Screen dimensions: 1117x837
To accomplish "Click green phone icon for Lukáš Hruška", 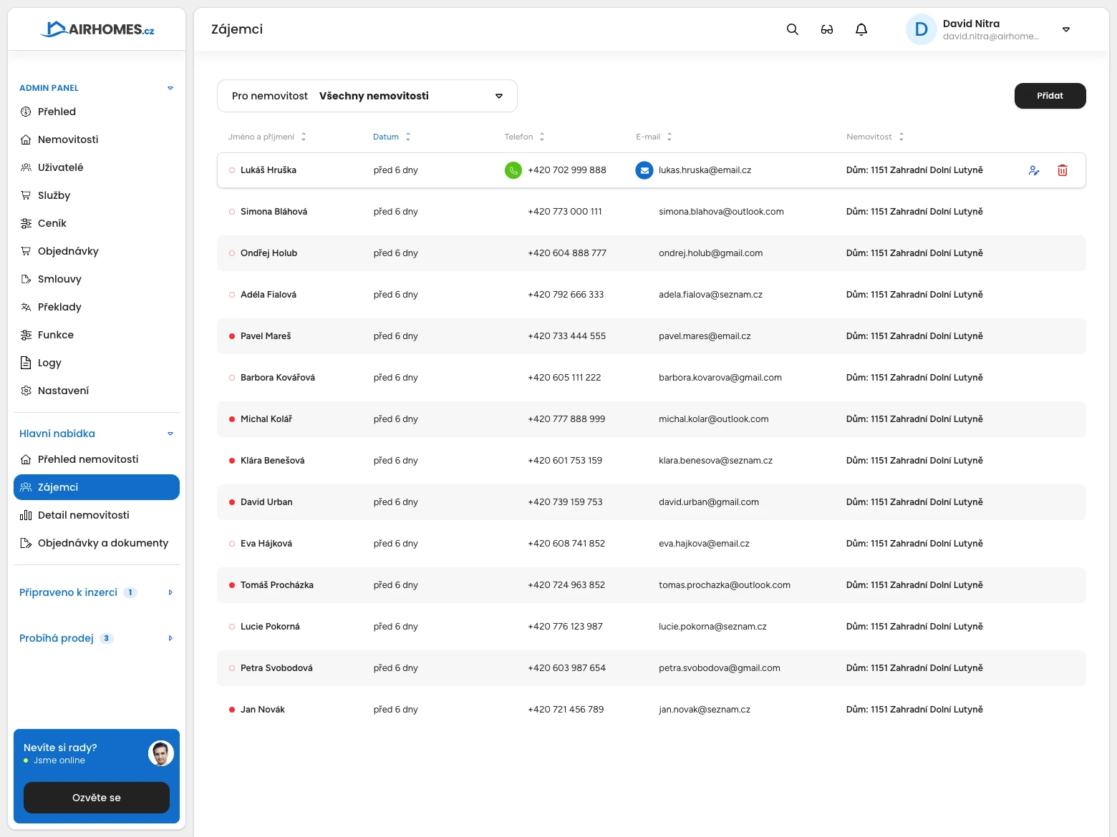I will coord(513,170).
